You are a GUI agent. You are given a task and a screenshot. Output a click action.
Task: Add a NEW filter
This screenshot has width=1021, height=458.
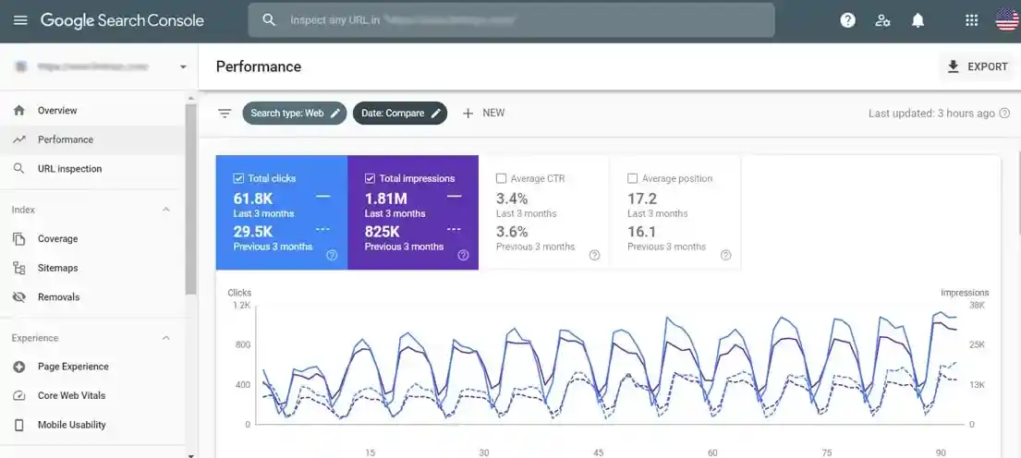(x=483, y=114)
